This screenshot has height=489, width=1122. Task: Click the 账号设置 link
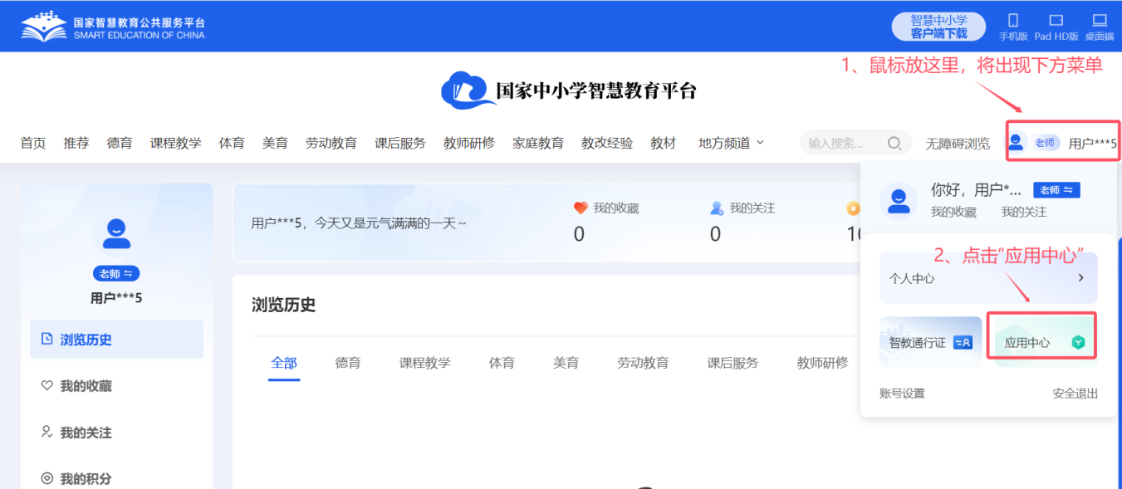coord(902,394)
